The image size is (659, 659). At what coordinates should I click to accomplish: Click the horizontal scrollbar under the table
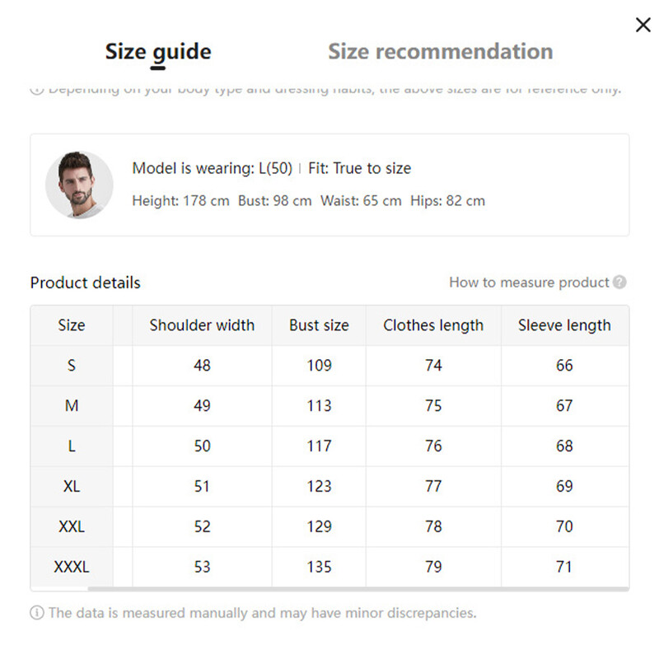358,589
